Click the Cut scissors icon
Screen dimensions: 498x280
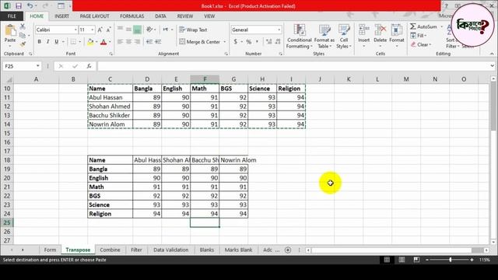(x=23, y=26)
